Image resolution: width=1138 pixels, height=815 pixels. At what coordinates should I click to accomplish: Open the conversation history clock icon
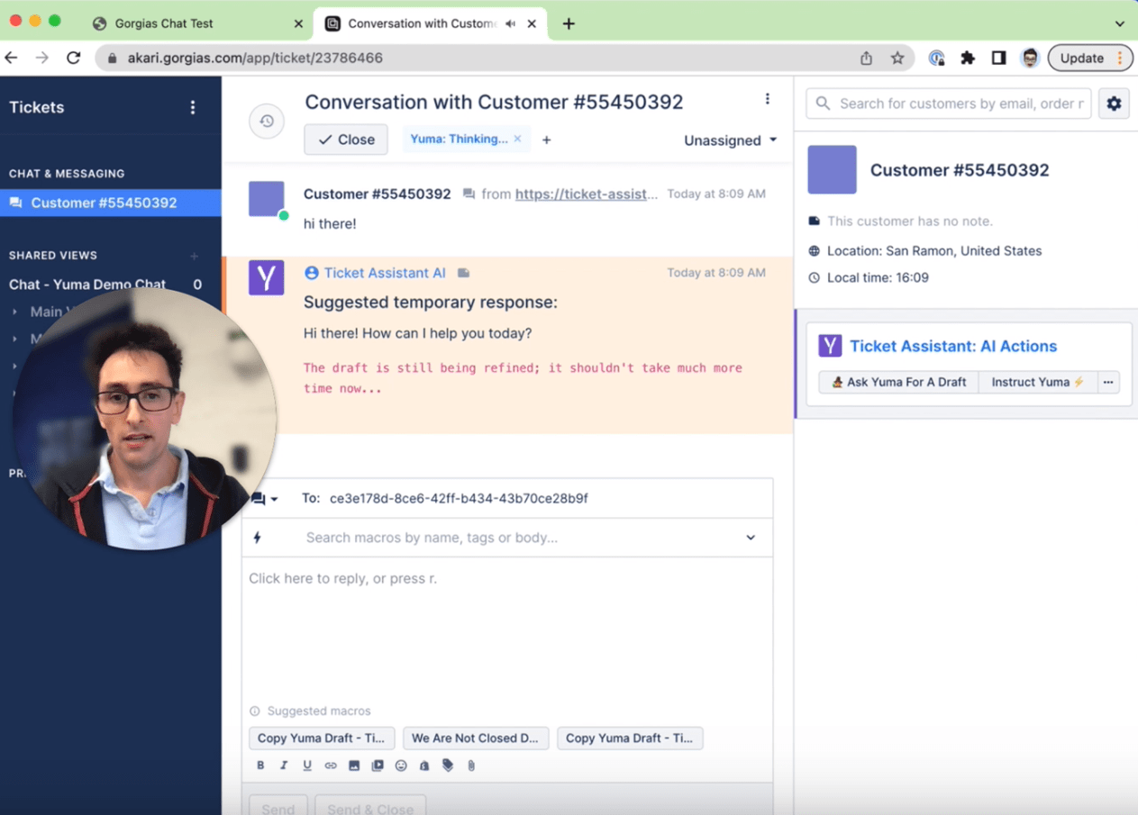[x=266, y=121]
